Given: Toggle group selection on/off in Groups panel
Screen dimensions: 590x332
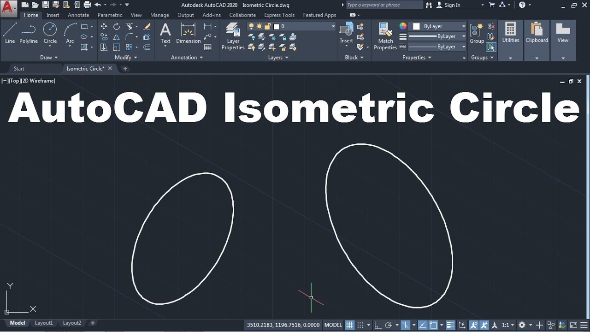Looking at the screenshot, I should 491,47.
